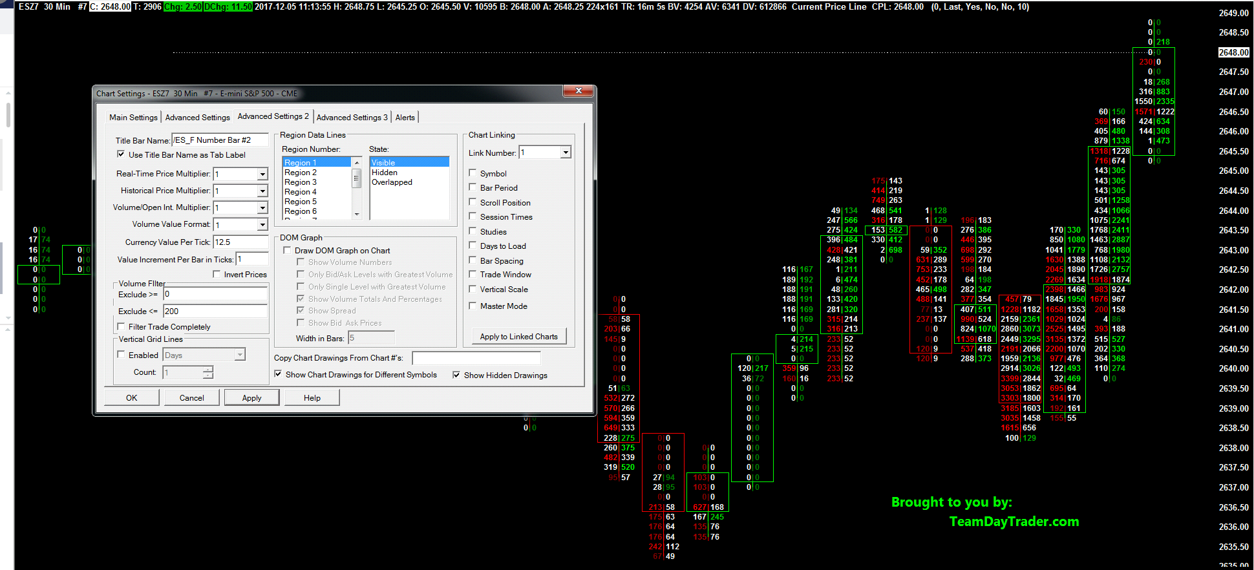Image resolution: width=1254 pixels, height=570 pixels.
Task: Check the Studies linking option
Action: (473, 231)
